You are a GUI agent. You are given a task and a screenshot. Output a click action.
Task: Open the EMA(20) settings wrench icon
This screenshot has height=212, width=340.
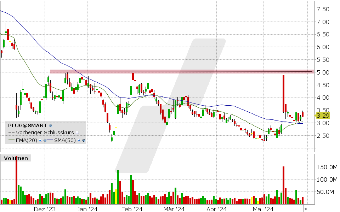click(45, 140)
